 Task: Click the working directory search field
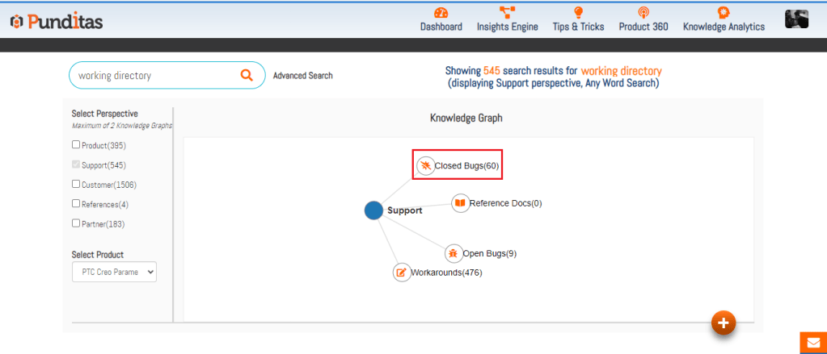click(x=154, y=76)
